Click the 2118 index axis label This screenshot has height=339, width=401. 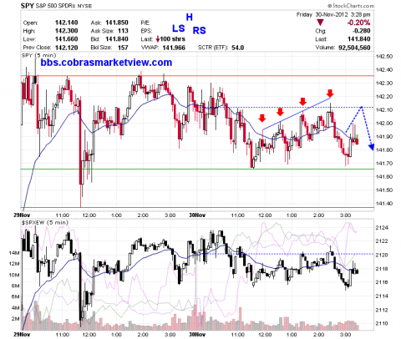[382, 269]
